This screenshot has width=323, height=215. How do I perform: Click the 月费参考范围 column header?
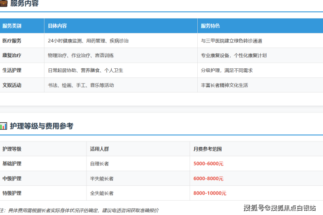(207, 149)
